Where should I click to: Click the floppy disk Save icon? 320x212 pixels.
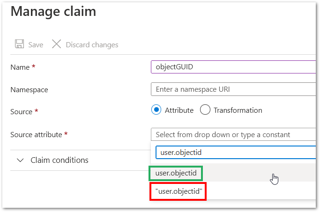point(20,44)
